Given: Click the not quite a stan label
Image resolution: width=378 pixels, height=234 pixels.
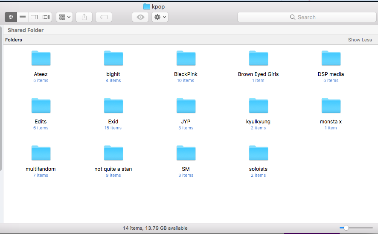Looking at the screenshot, I should [x=113, y=169].
